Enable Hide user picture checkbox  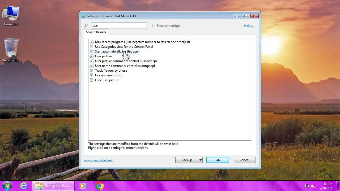point(91,80)
